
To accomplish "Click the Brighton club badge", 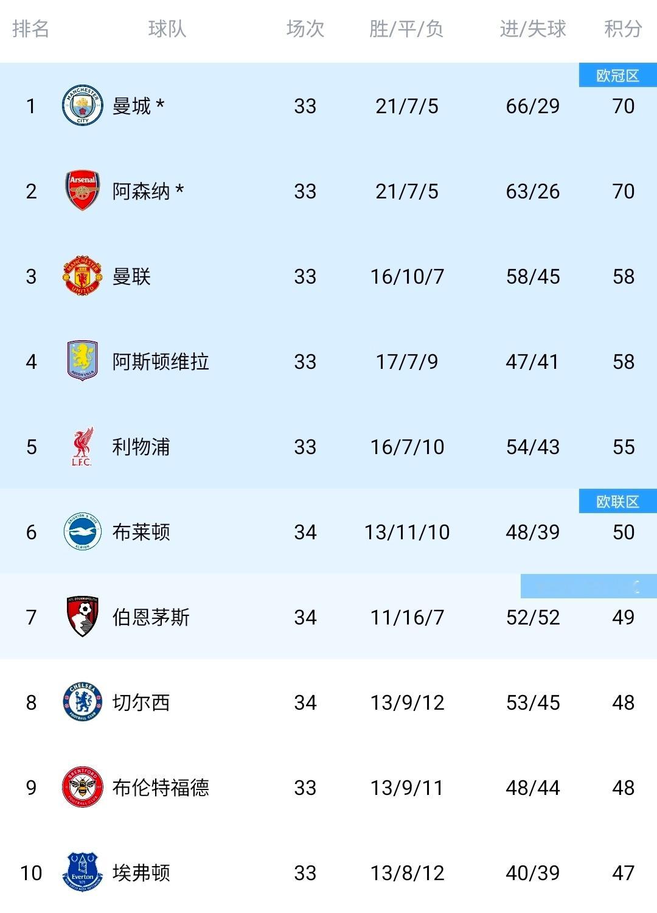I will pos(82,531).
